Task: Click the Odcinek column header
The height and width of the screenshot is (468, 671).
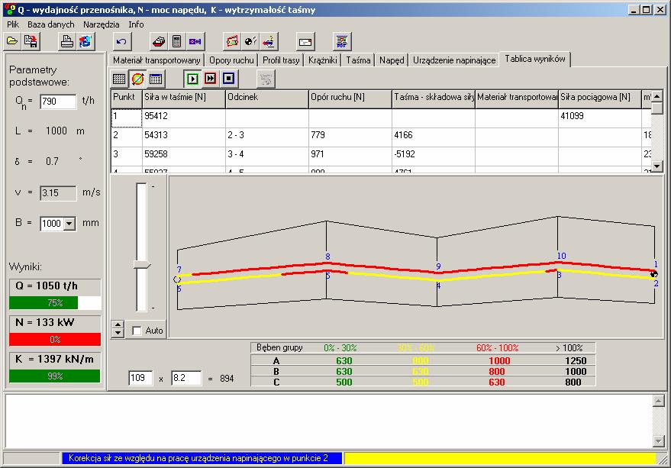Action: (x=267, y=98)
